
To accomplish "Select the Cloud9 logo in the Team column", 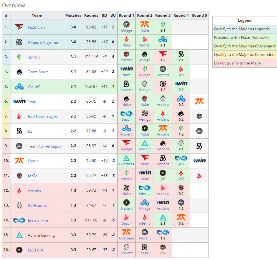I will tap(19, 87).
